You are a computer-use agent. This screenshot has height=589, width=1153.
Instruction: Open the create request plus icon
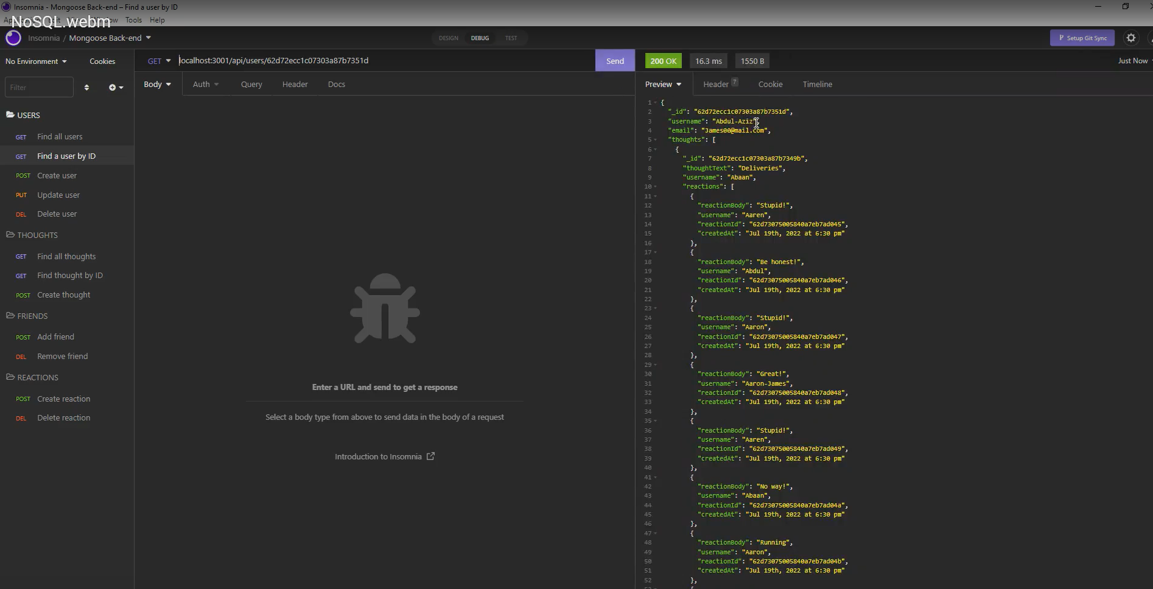point(116,88)
